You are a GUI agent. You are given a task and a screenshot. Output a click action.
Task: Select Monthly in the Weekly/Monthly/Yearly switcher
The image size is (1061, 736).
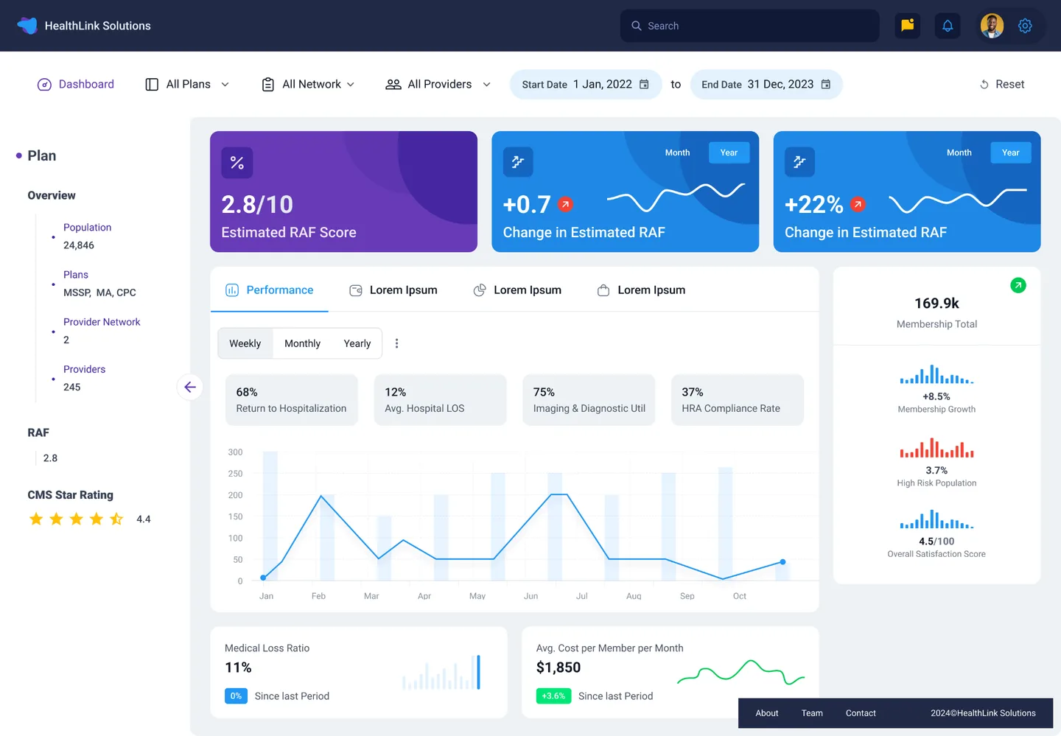coord(302,343)
